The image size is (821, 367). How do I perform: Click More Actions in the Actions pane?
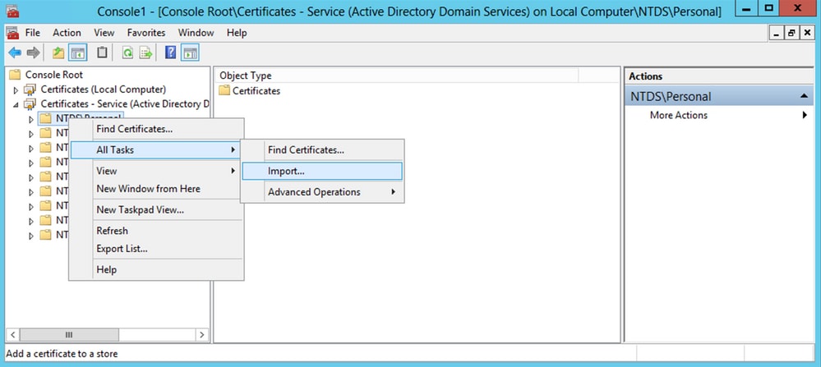click(679, 115)
